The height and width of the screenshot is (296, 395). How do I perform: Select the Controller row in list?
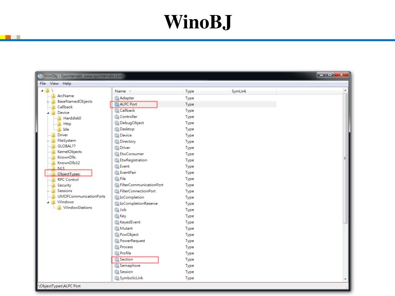pos(194,117)
